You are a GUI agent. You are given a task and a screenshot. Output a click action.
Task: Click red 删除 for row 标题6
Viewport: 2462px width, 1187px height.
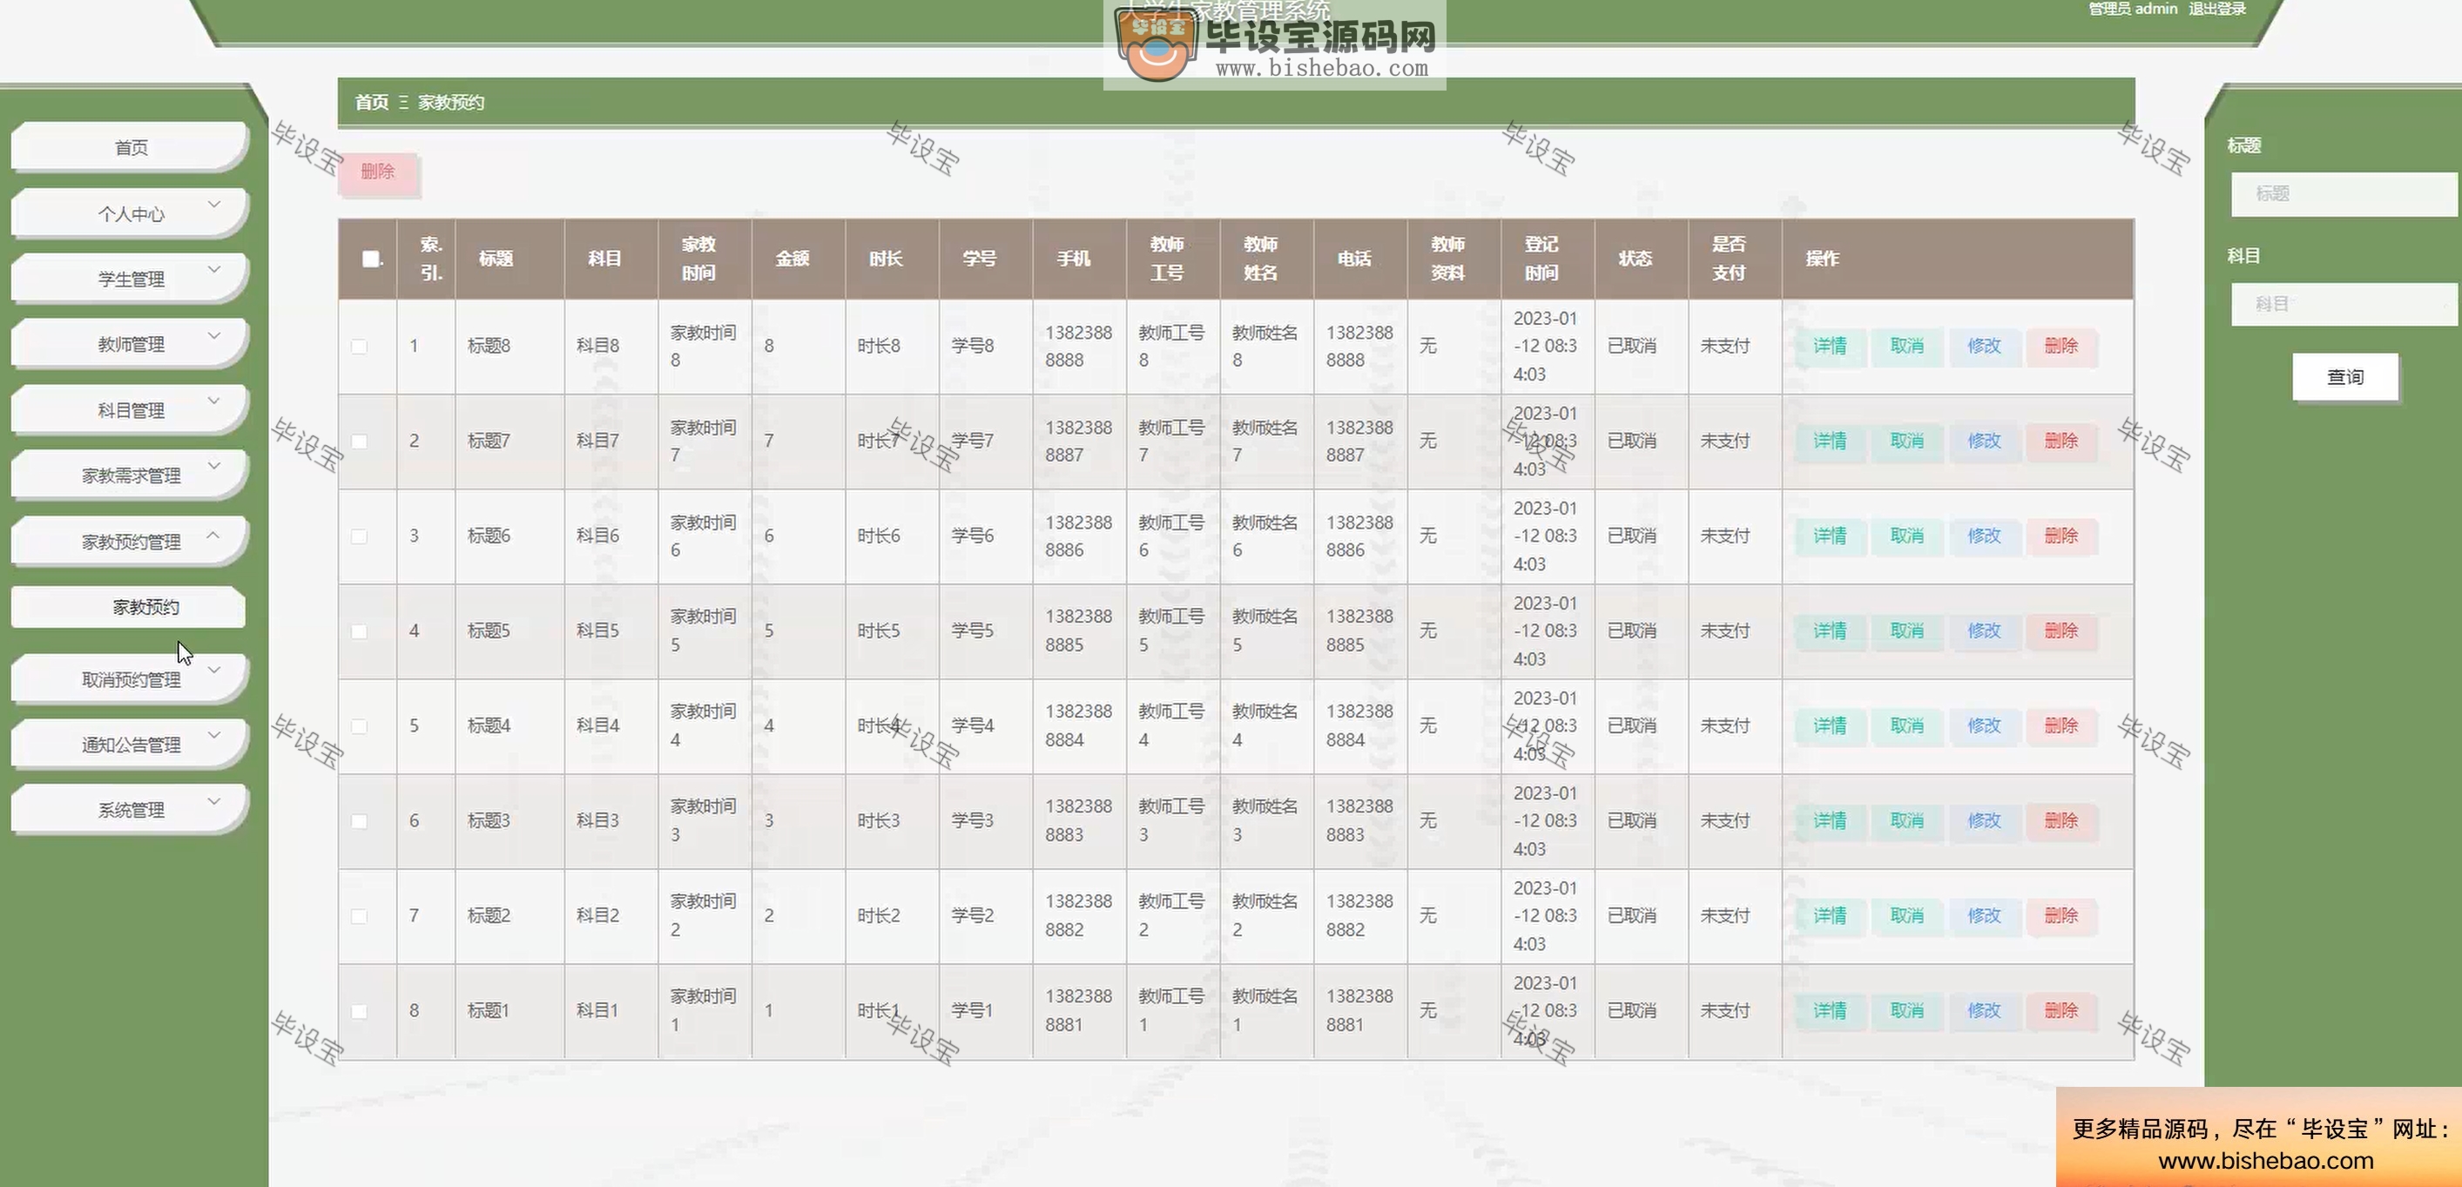coord(2061,536)
